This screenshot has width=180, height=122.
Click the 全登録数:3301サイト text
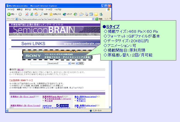[21, 80]
